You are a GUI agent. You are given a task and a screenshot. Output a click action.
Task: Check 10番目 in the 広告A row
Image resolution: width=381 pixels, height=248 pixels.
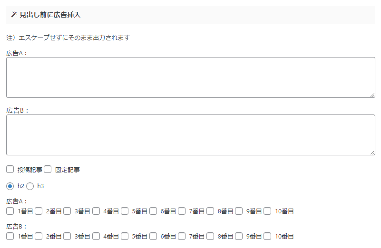coord(267,211)
